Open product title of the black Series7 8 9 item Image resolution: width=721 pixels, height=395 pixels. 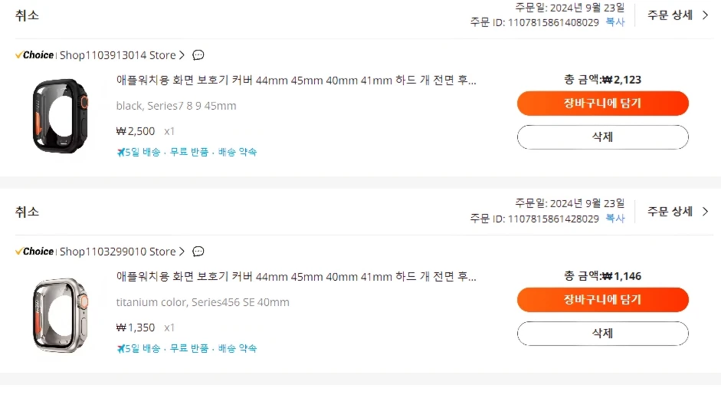(x=296, y=81)
